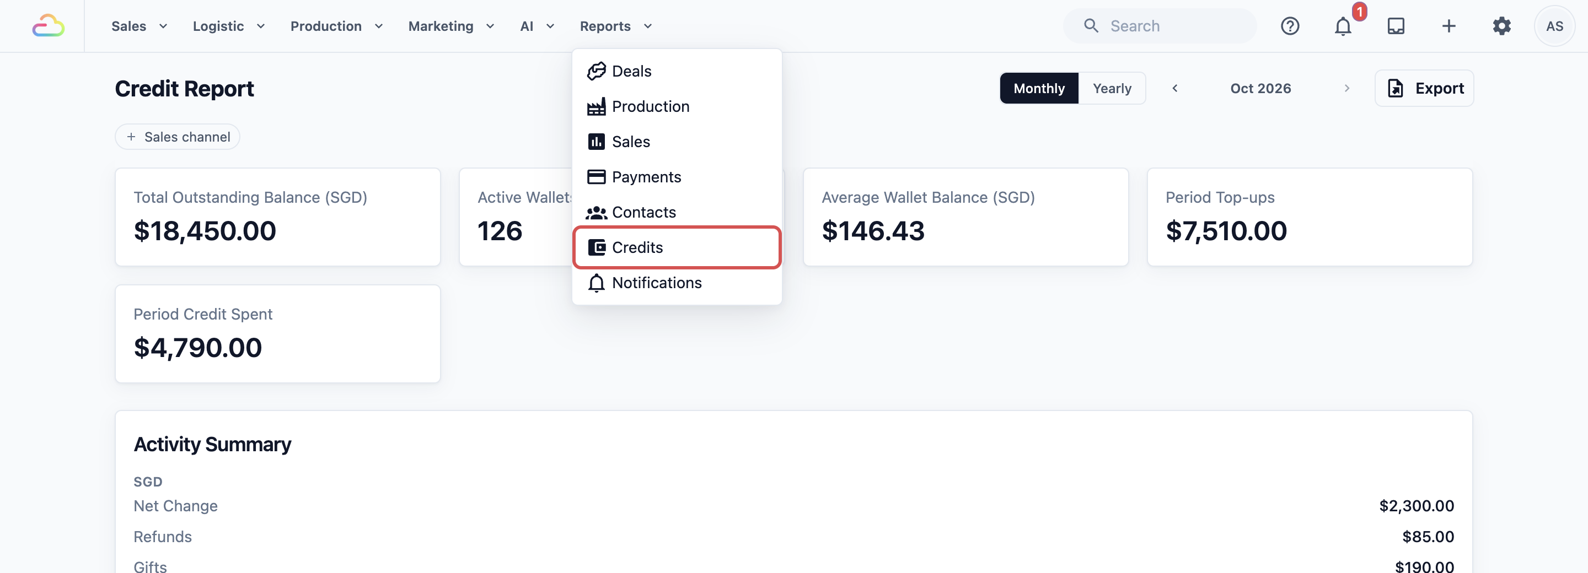Click the Contacts people icon

[596, 213]
